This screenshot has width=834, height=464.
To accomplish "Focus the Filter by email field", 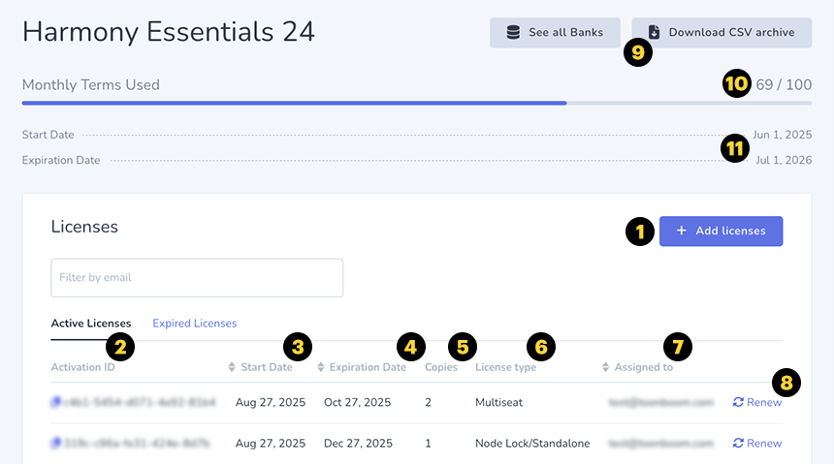I will tap(197, 278).
